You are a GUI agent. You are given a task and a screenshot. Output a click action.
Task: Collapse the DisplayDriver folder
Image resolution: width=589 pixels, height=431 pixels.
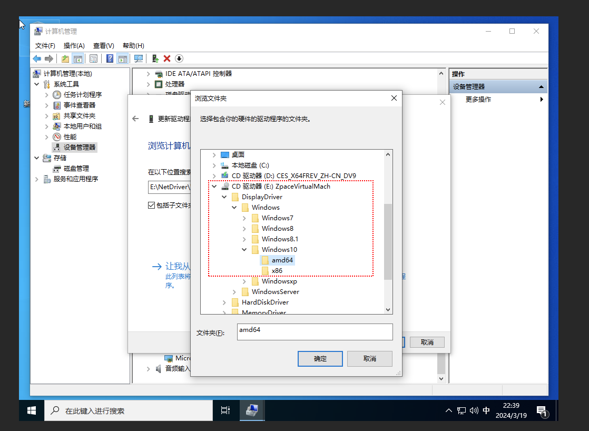[225, 197]
